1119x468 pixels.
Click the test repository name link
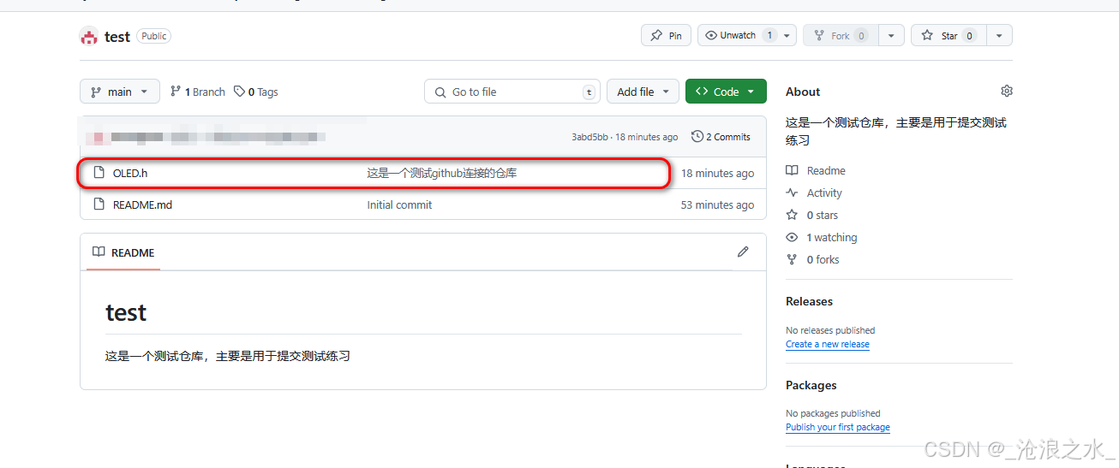117,36
